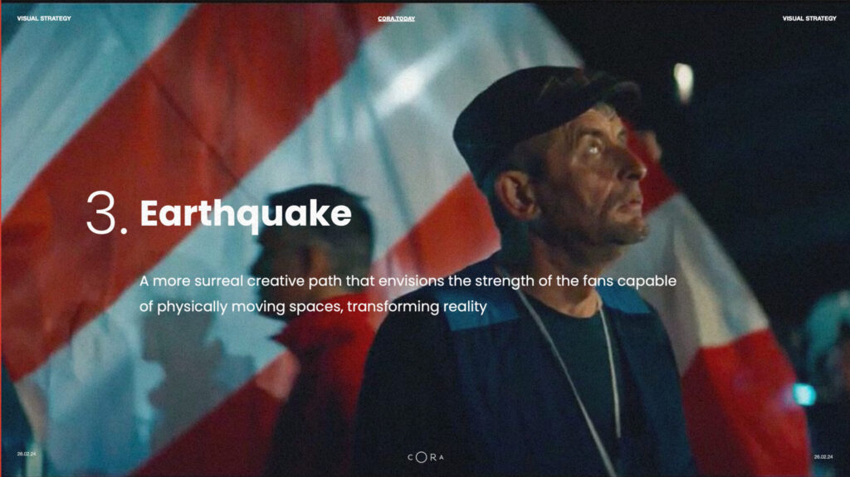850x477 pixels.
Task: Click the line starting "A more surreal creative path"
Action: pyautogui.click(x=408, y=281)
